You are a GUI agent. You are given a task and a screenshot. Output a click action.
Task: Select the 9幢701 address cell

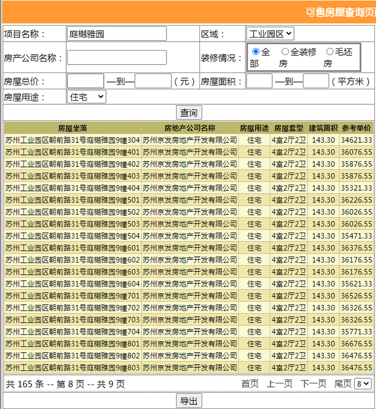point(73,296)
